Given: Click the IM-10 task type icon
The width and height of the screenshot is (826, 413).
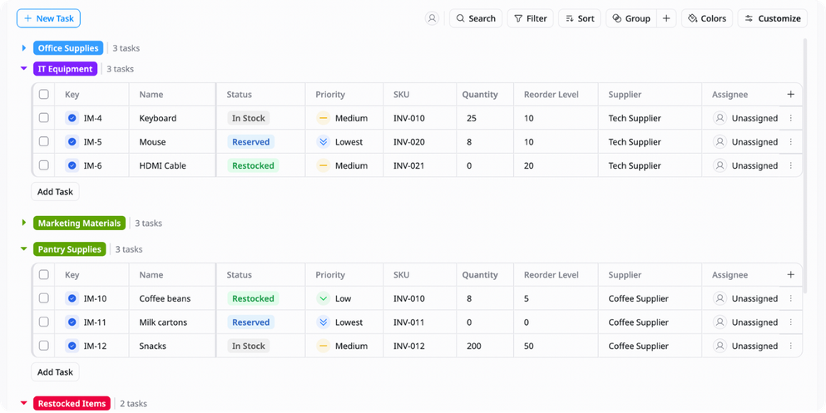Looking at the screenshot, I should click(72, 298).
